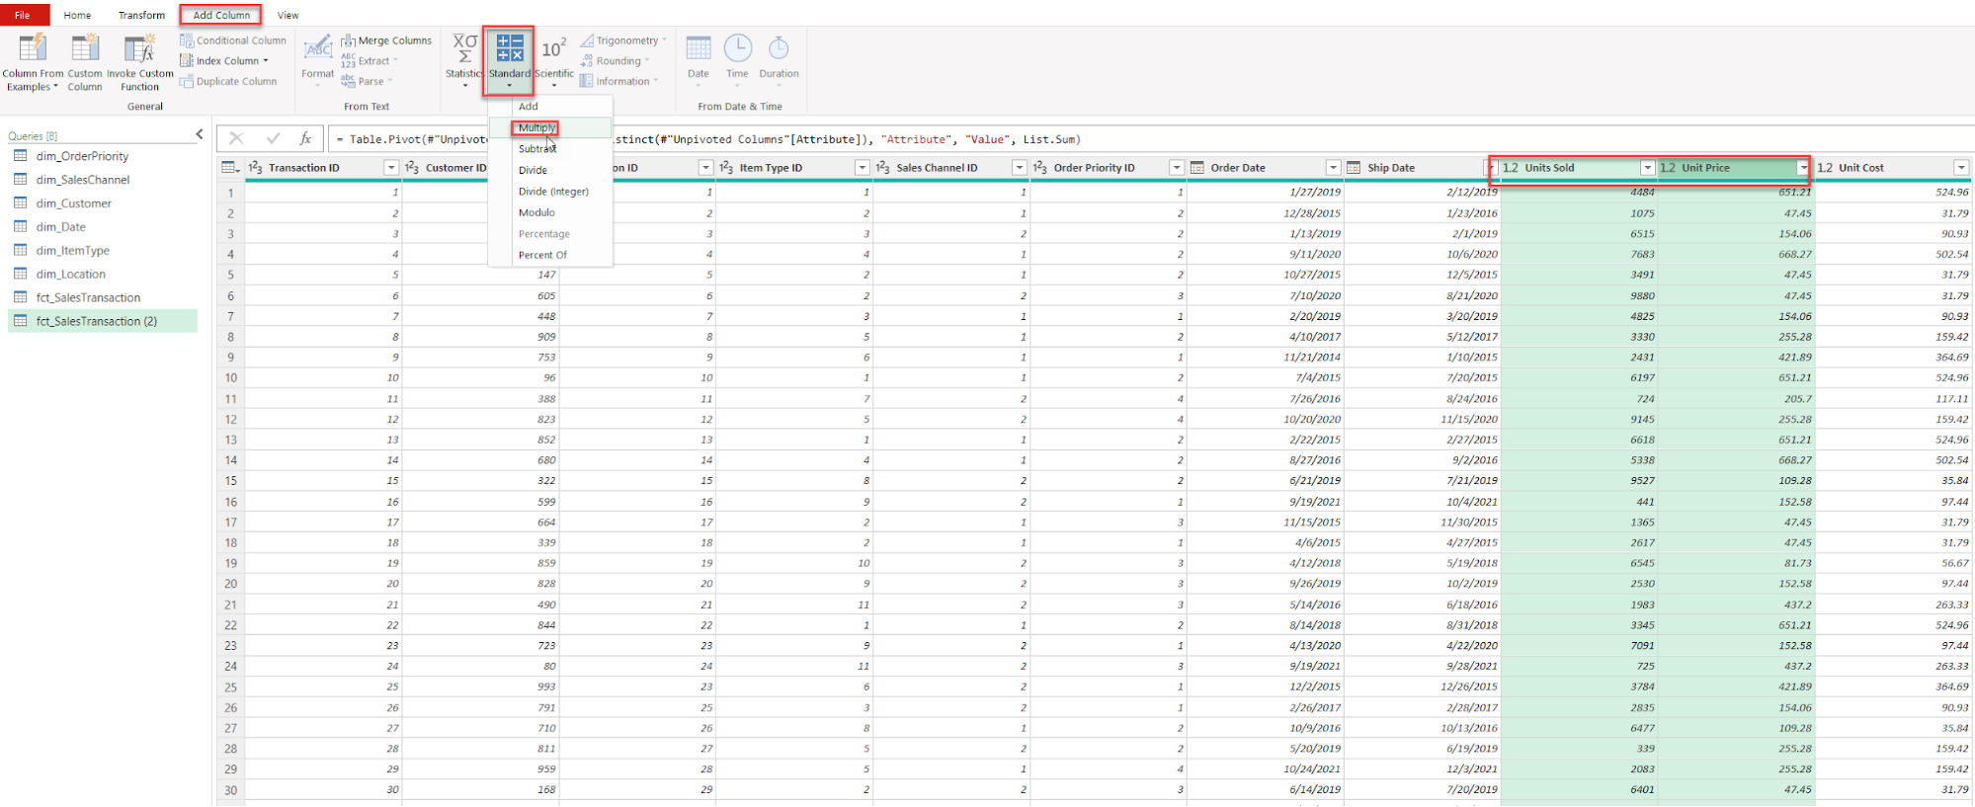This screenshot has width=1975, height=807.
Task: Open the Extract dropdown
Action: point(370,61)
